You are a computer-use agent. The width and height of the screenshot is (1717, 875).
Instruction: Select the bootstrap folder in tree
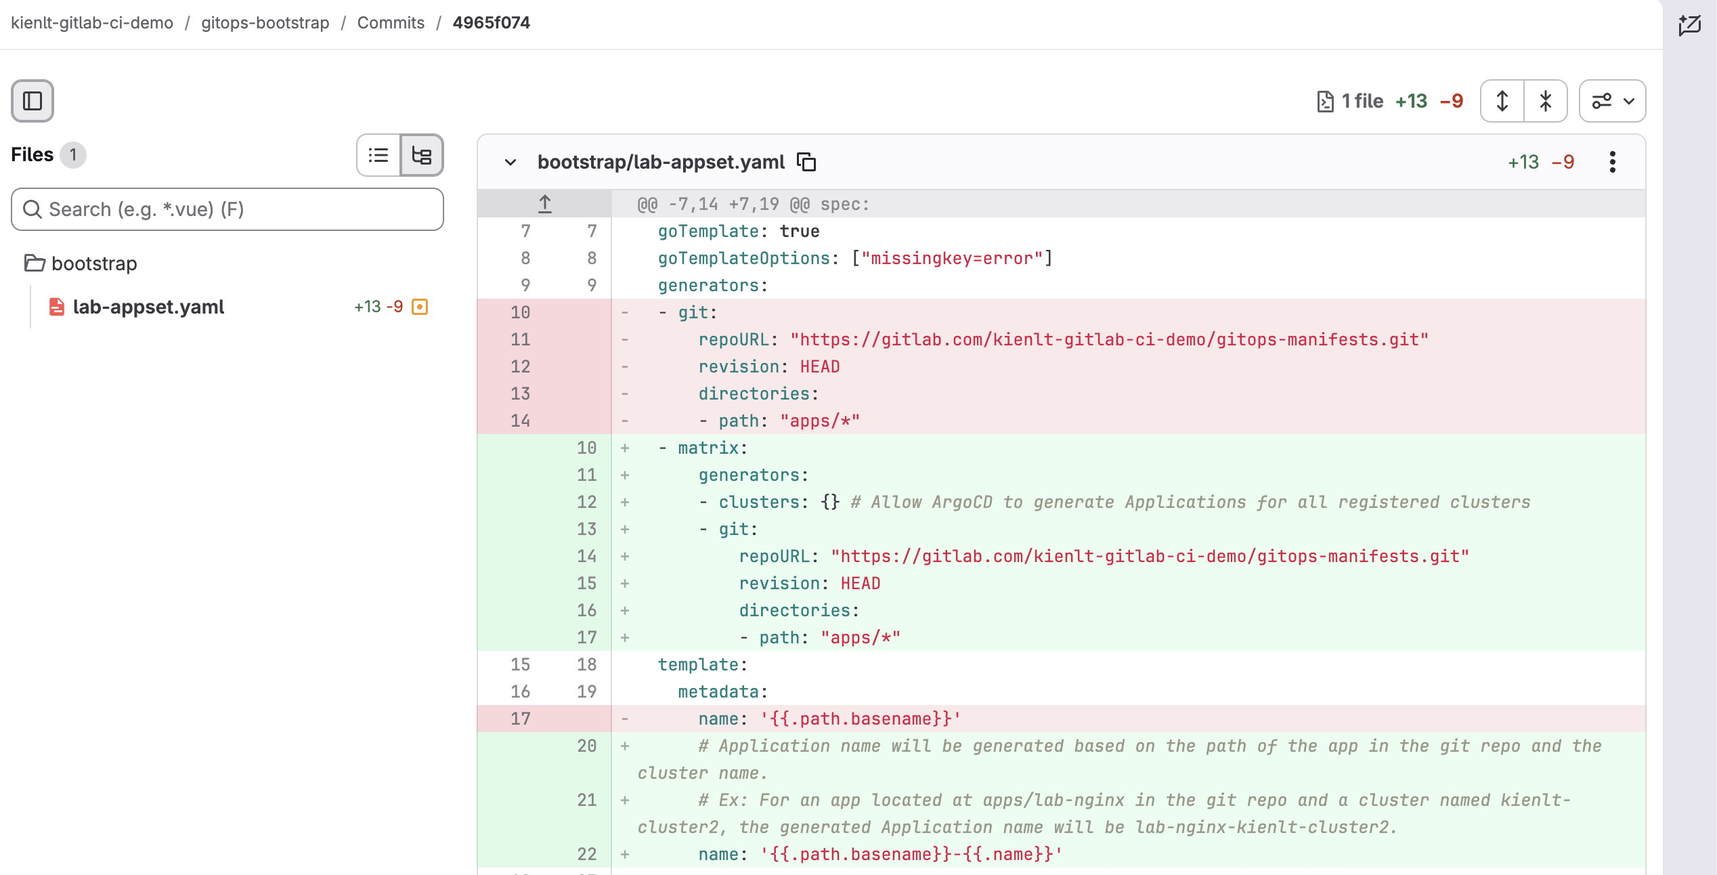(x=94, y=263)
